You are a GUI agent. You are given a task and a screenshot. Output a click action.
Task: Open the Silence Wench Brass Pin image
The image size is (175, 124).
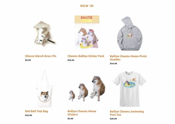44,33
